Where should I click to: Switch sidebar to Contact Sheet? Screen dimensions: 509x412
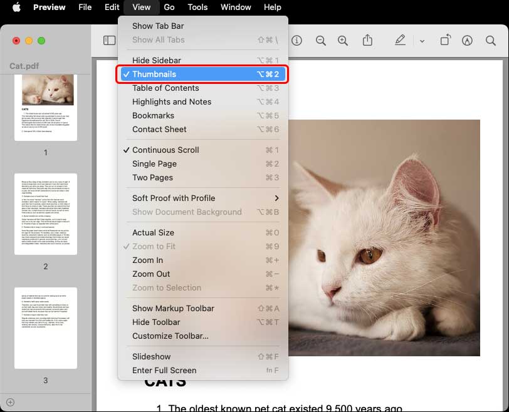click(x=203, y=130)
